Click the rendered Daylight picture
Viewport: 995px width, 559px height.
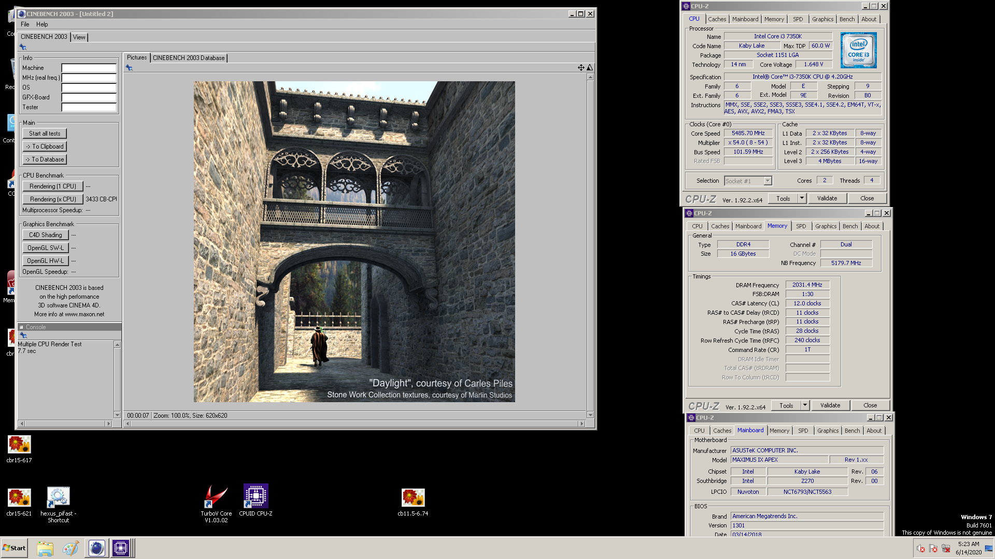point(354,242)
